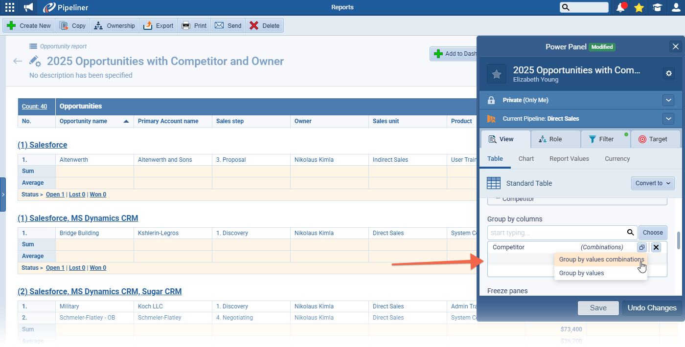The width and height of the screenshot is (685, 347).
Task: Open the graduation cap learning icon
Action: tap(657, 7)
